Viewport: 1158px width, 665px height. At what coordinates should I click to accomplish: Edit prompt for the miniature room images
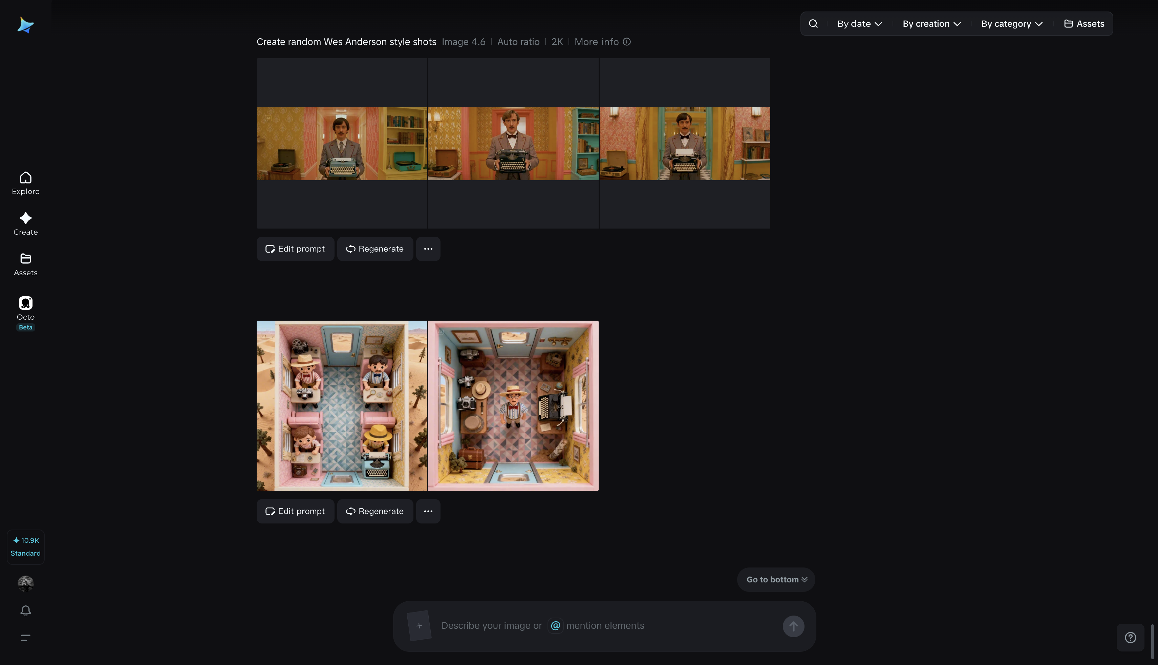click(x=296, y=511)
